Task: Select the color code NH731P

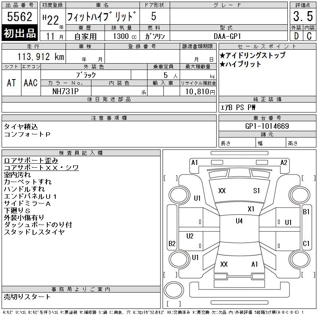Action: click(x=66, y=91)
